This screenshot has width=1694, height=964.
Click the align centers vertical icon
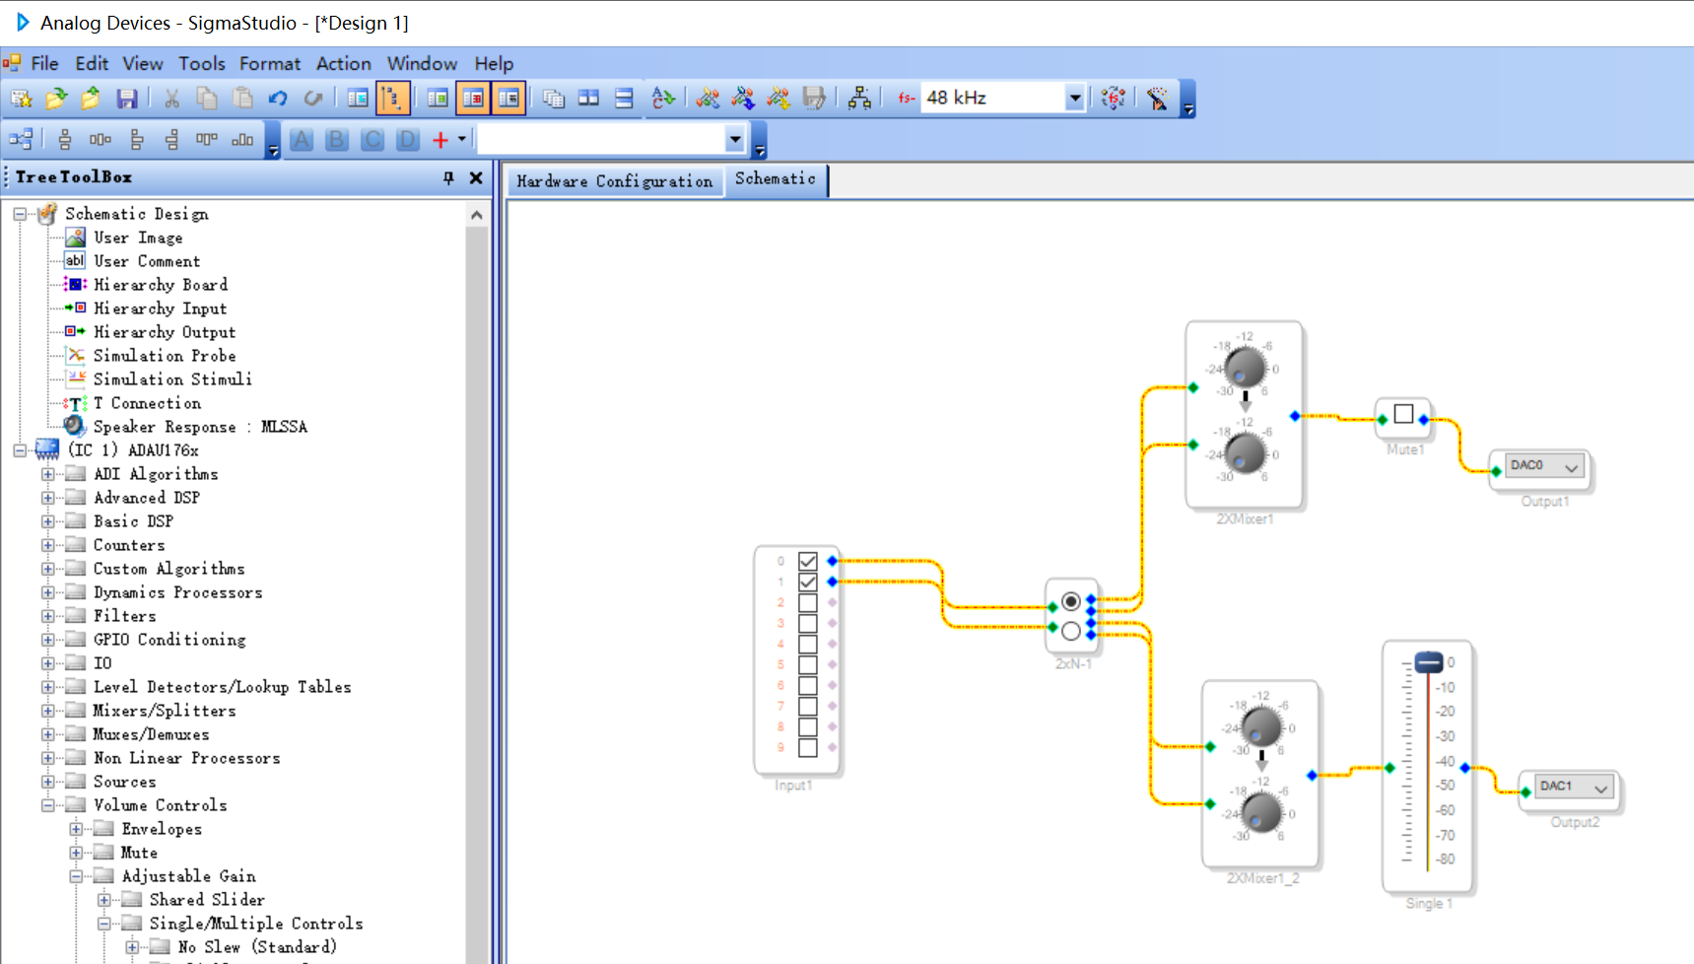tap(65, 140)
